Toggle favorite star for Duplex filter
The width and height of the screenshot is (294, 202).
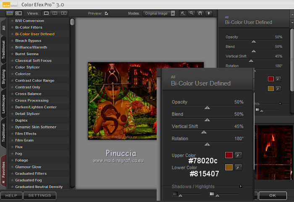(x=12, y=120)
